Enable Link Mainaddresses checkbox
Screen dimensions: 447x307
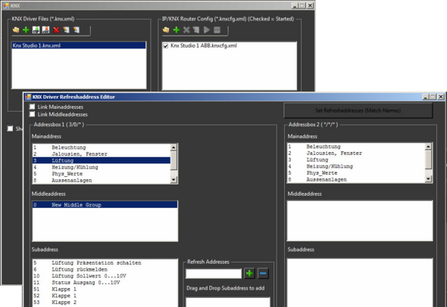(x=33, y=107)
